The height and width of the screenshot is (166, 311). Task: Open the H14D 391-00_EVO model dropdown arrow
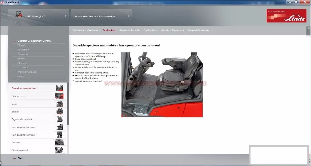coord(65,16)
